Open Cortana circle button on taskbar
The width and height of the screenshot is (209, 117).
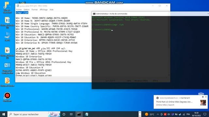pos(64,114)
